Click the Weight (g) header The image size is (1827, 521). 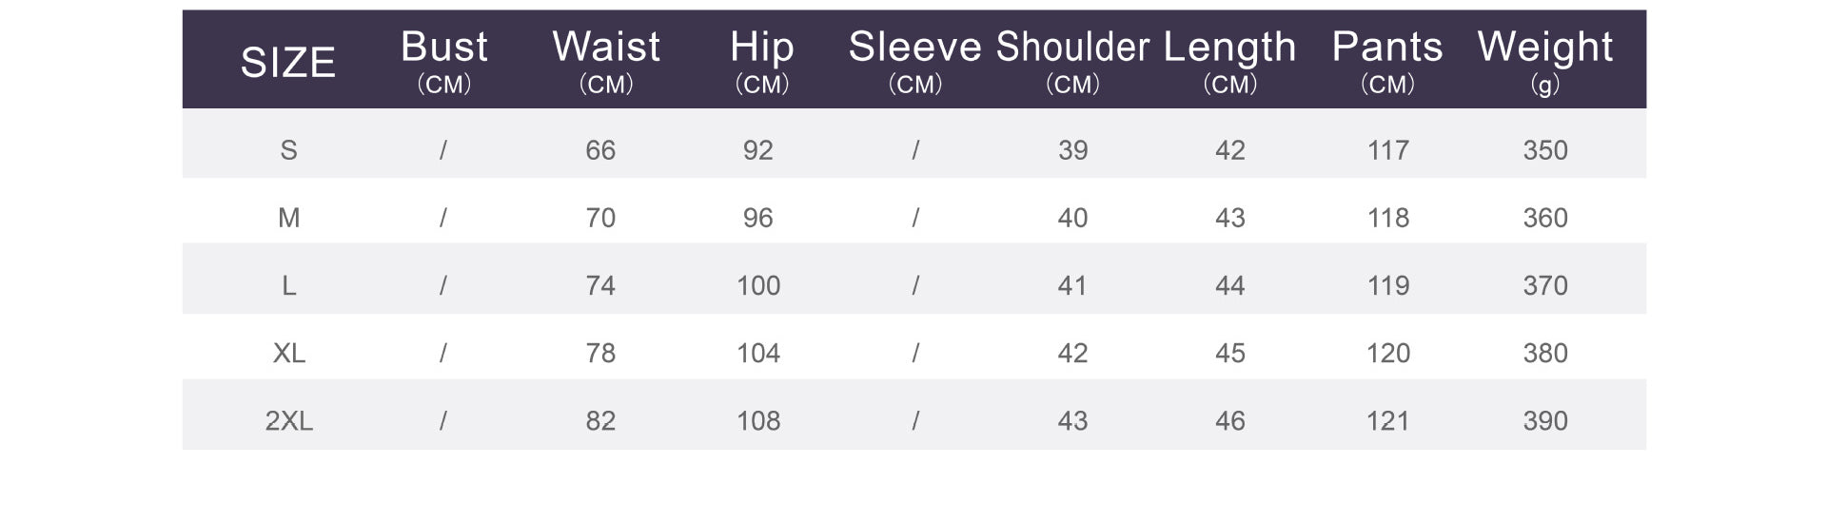click(1545, 62)
